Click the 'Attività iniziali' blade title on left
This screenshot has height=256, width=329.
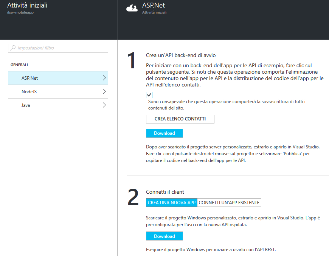(x=27, y=5)
